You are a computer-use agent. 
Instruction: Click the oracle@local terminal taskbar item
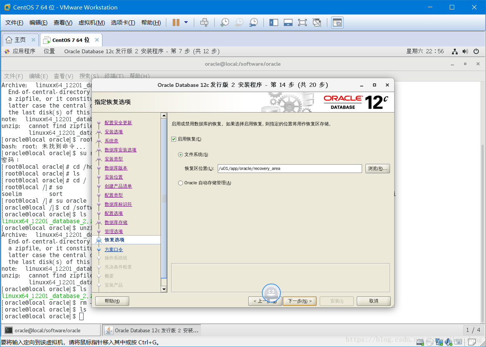[x=51, y=330]
